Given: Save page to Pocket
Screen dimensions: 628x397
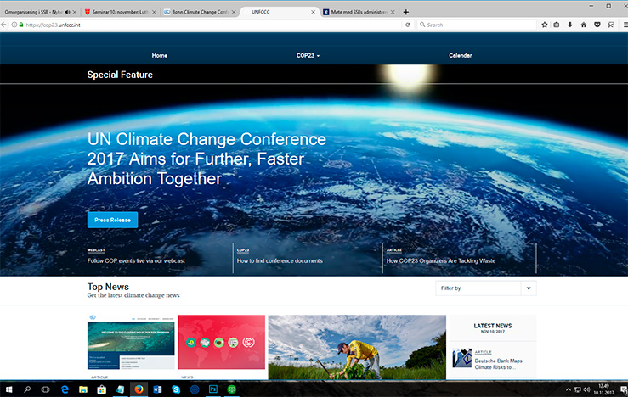Looking at the screenshot, I should (597, 25).
